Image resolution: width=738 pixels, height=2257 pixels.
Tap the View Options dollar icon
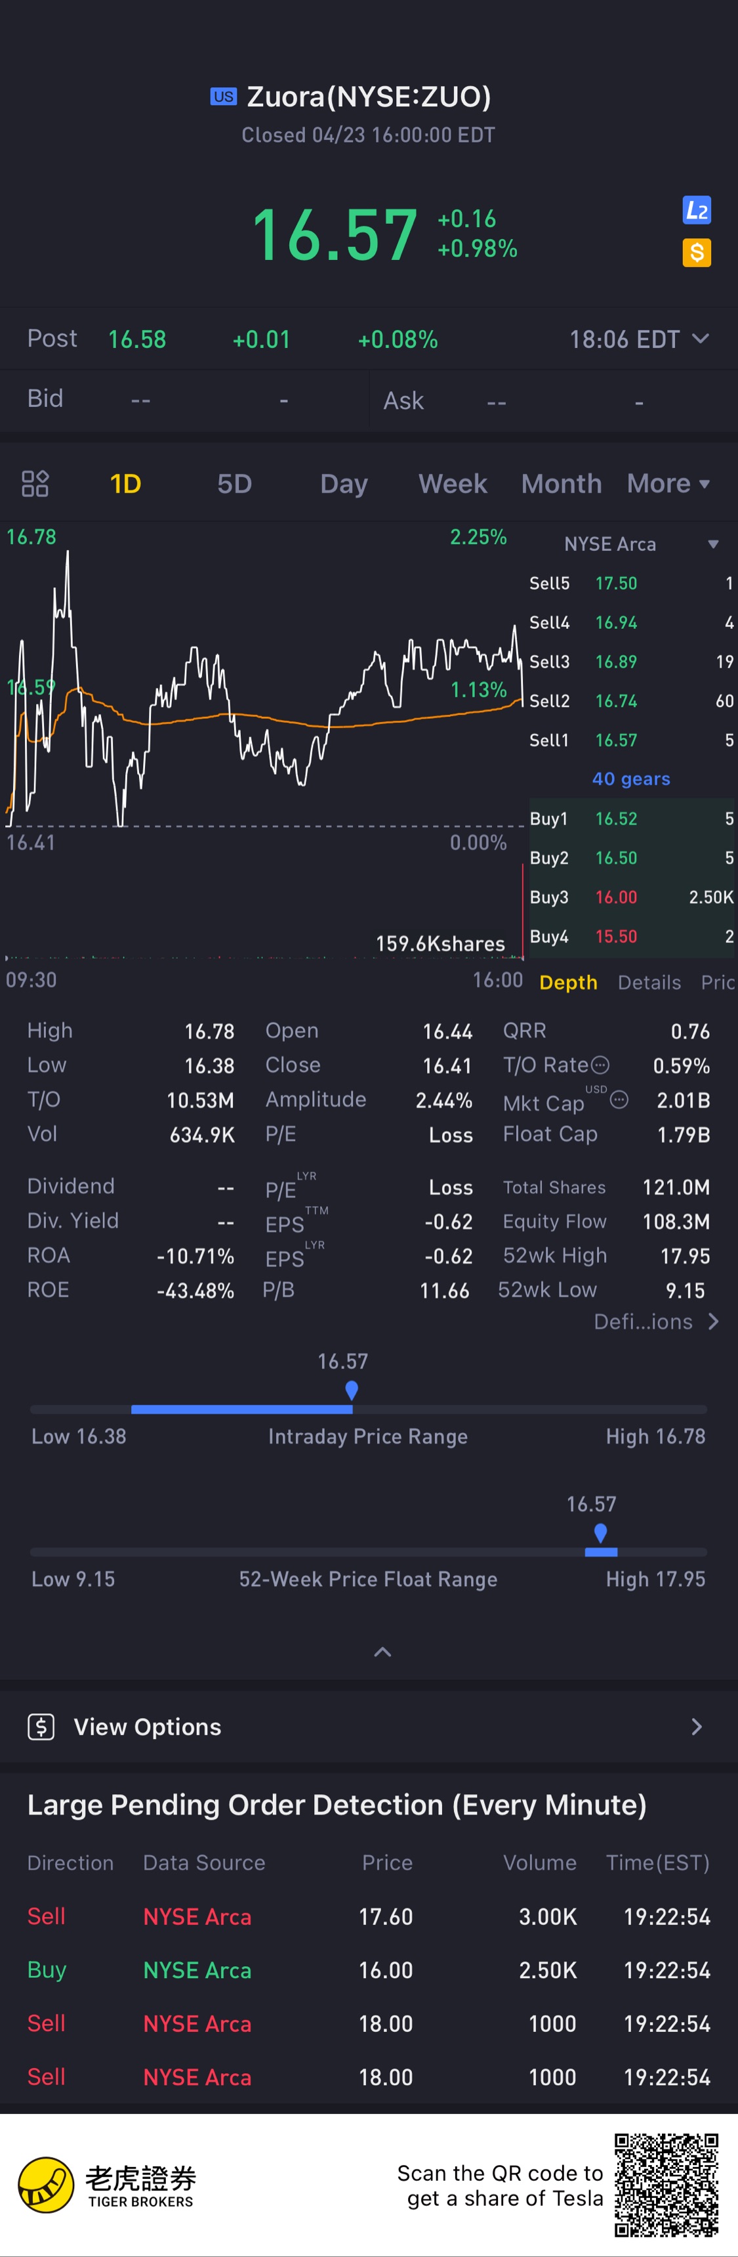[x=41, y=1727]
